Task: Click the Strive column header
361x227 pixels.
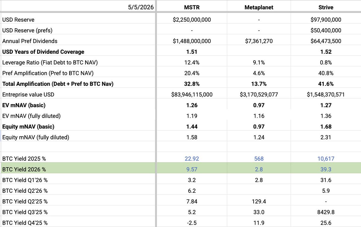Action: 326,8
